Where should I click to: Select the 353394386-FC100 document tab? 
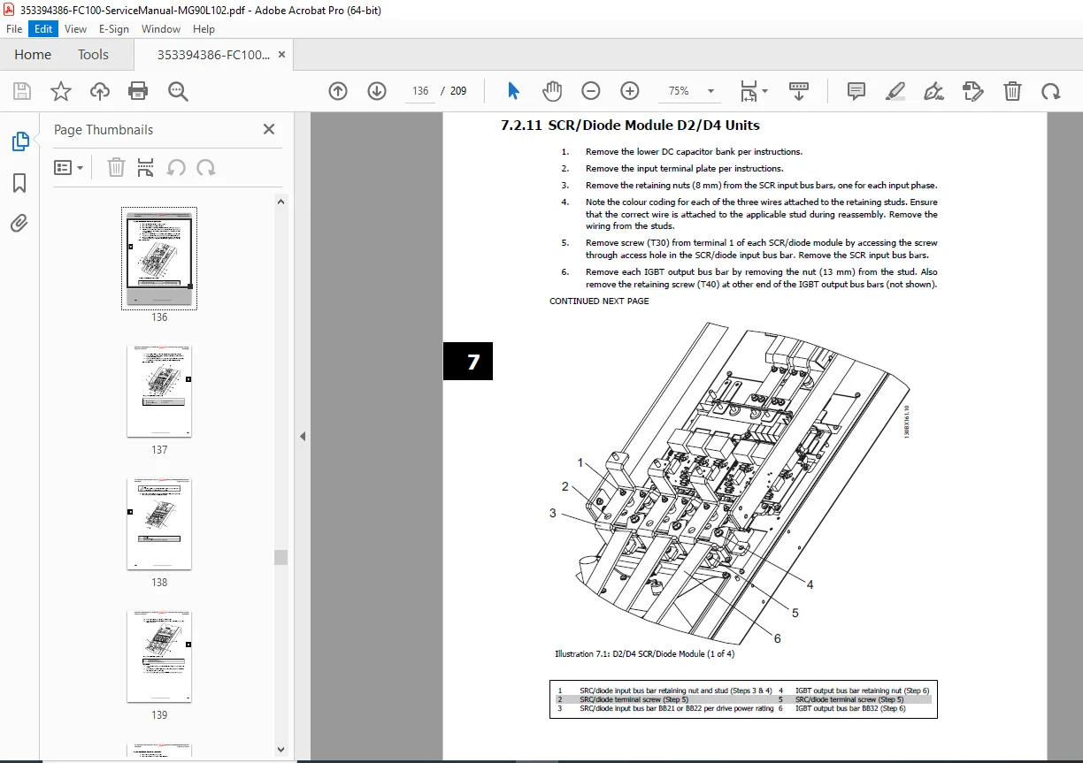click(x=213, y=55)
